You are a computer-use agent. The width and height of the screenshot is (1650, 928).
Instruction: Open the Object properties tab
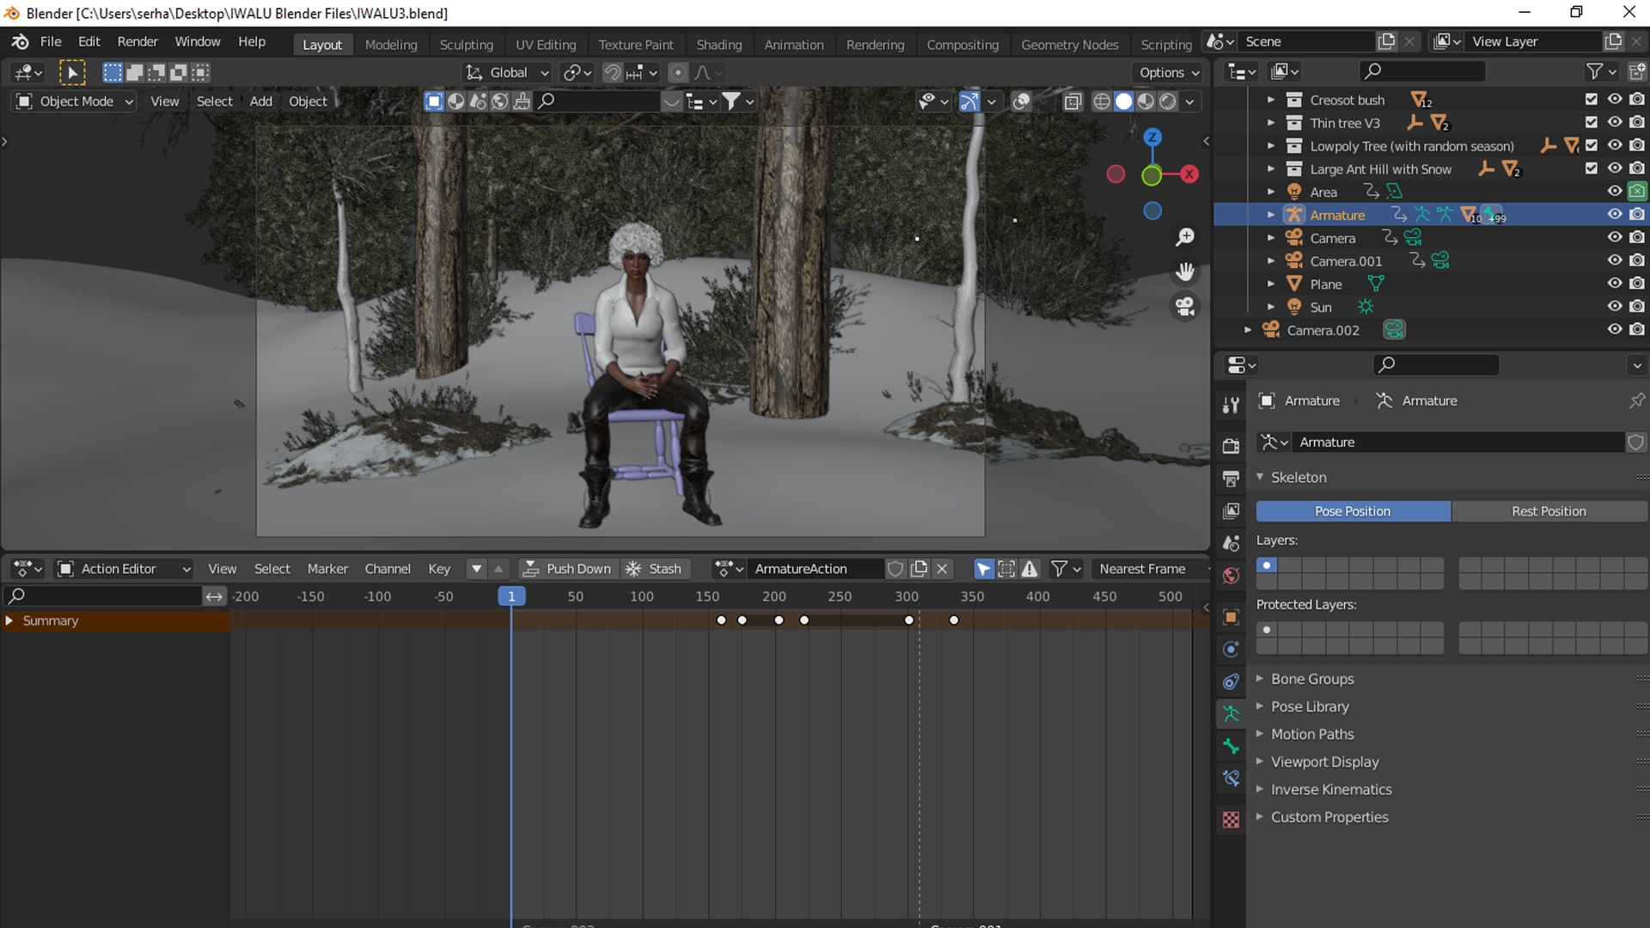(x=1231, y=617)
